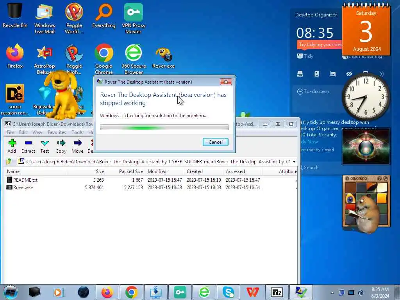Click the 'Try tidying your desktop' banner
The image size is (400, 300).
(320, 45)
